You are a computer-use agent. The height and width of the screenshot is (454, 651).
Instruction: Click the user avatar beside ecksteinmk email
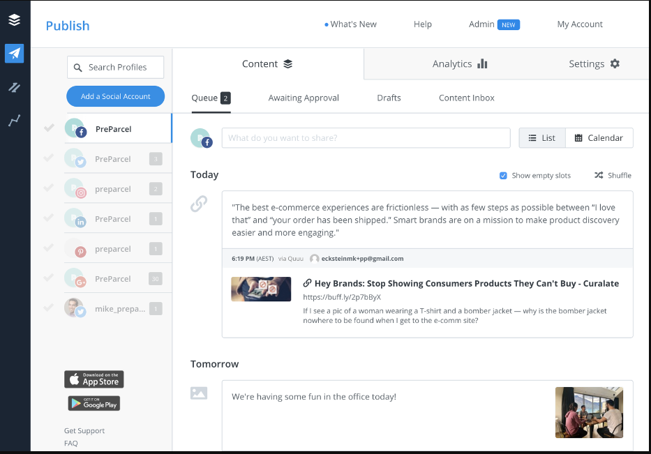(x=315, y=259)
